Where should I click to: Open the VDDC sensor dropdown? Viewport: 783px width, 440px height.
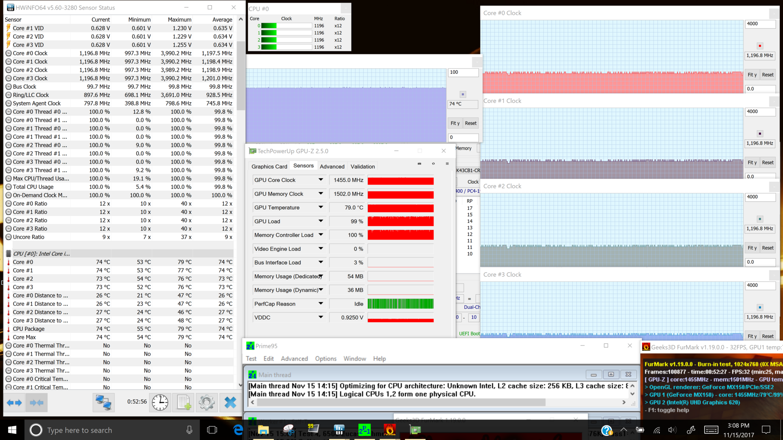tap(321, 317)
